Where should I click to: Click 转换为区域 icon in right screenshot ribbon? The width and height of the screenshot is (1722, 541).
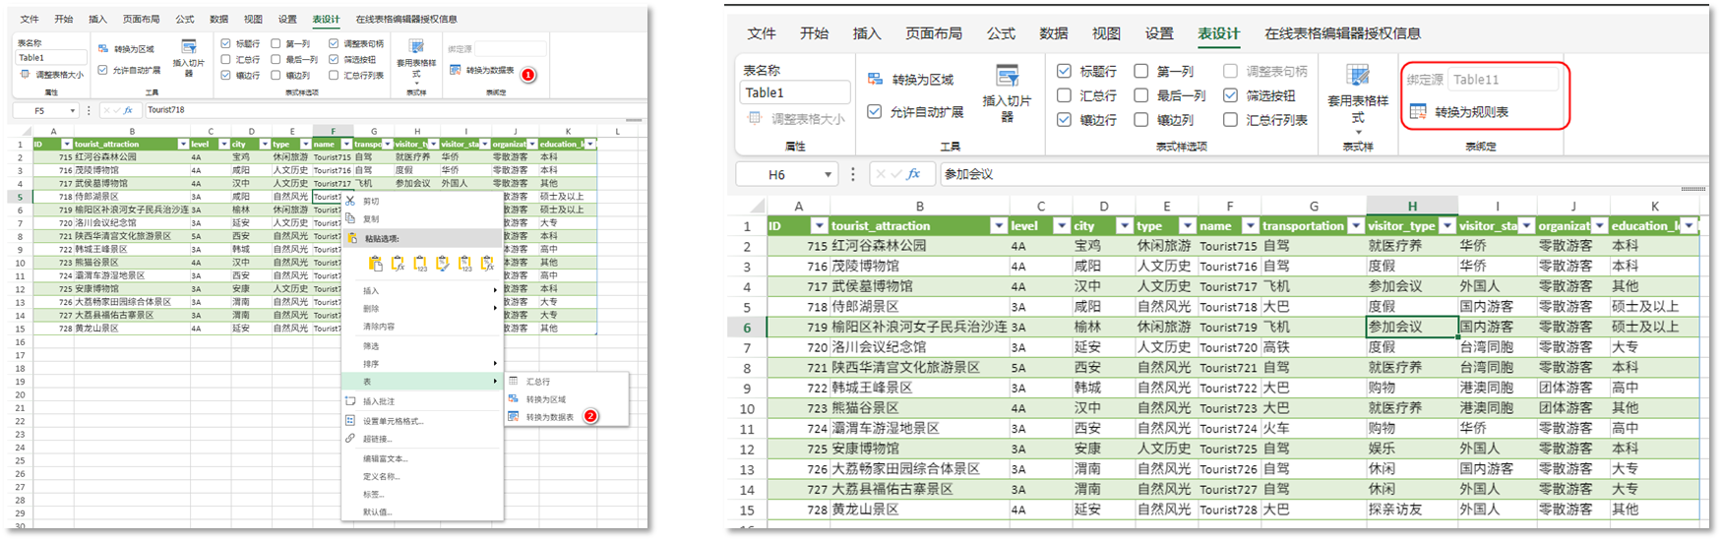point(875,80)
